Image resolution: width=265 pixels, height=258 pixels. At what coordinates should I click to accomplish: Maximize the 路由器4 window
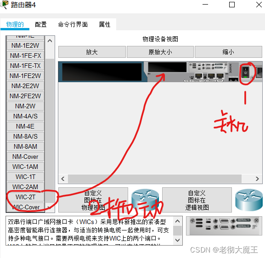[232, 5]
